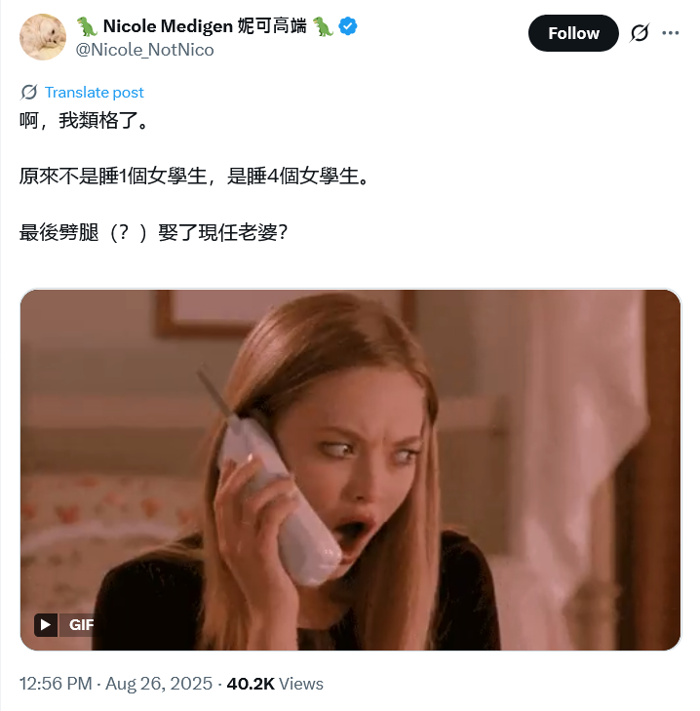Screen dimensions: 700x711
Task: Click the dinosaur emoji before the name
Action: click(x=87, y=26)
